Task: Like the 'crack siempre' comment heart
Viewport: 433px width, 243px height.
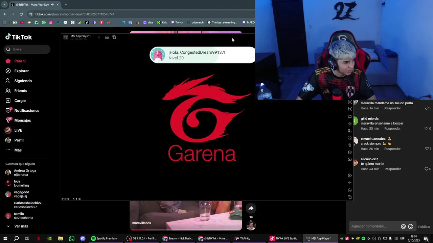Action: click(427, 149)
